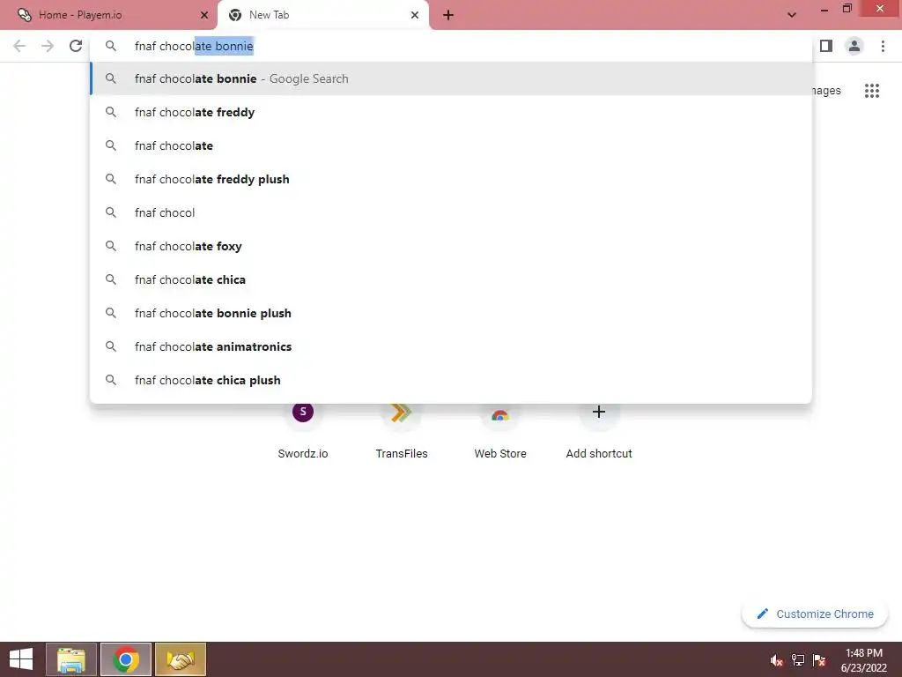
Task: Choose 'fnaf chocolate freddy' suggestion
Action: [451, 112]
